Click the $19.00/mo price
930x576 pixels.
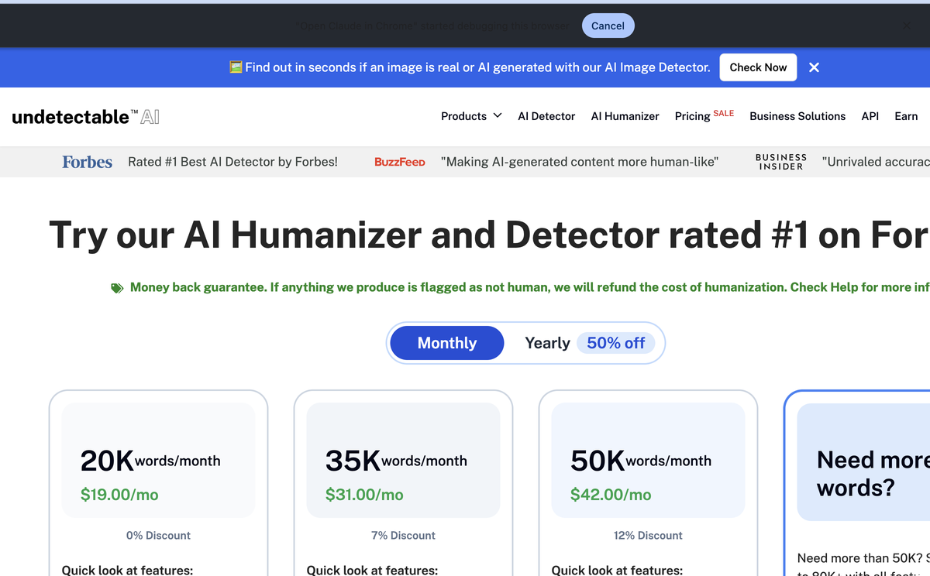pyautogui.click(x=119, y=495)
